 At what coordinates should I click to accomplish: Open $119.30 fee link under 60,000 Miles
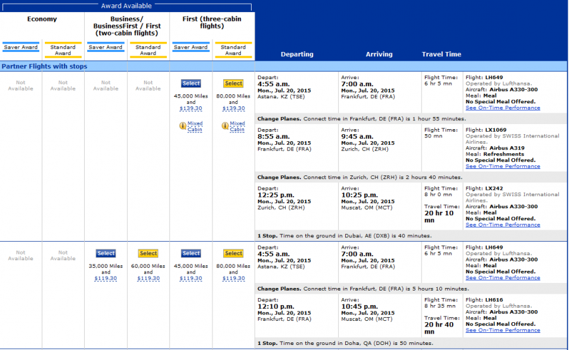pos(148,278)
